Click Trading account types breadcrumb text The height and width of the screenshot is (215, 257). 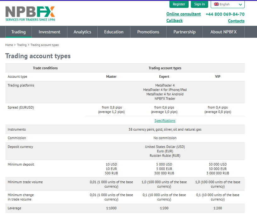pyautogui.click(x=45, y=45)
